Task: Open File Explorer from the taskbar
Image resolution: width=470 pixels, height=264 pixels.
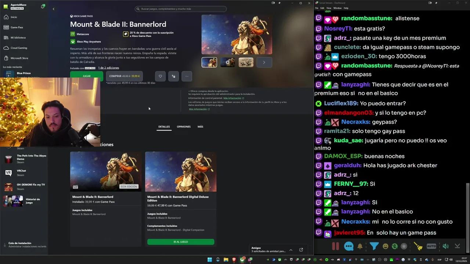Action: click(x=226, y=260)
